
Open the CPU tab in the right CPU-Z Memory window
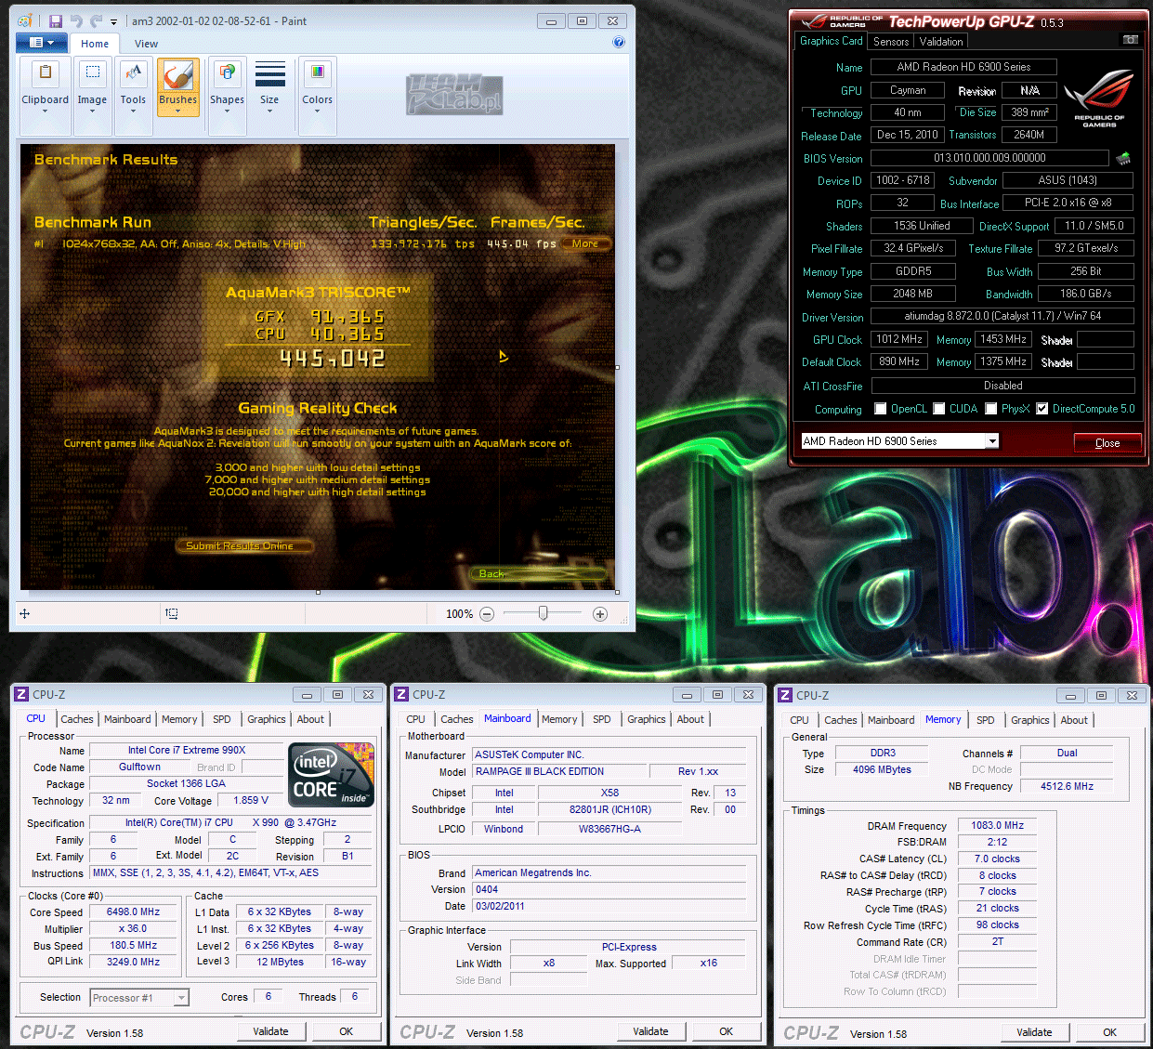point(799,720)
